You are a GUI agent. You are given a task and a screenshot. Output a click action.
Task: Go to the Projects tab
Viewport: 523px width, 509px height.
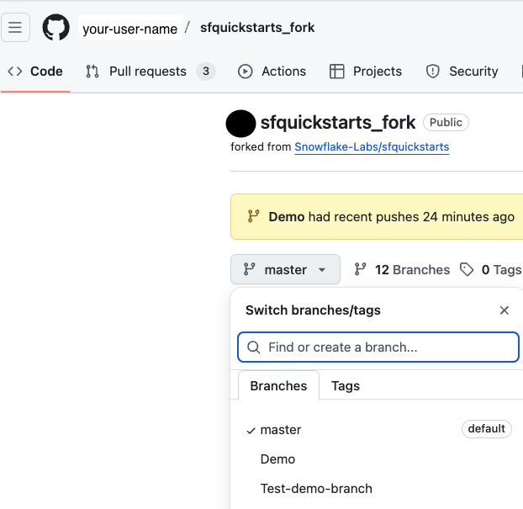click(x=366, y=72)
